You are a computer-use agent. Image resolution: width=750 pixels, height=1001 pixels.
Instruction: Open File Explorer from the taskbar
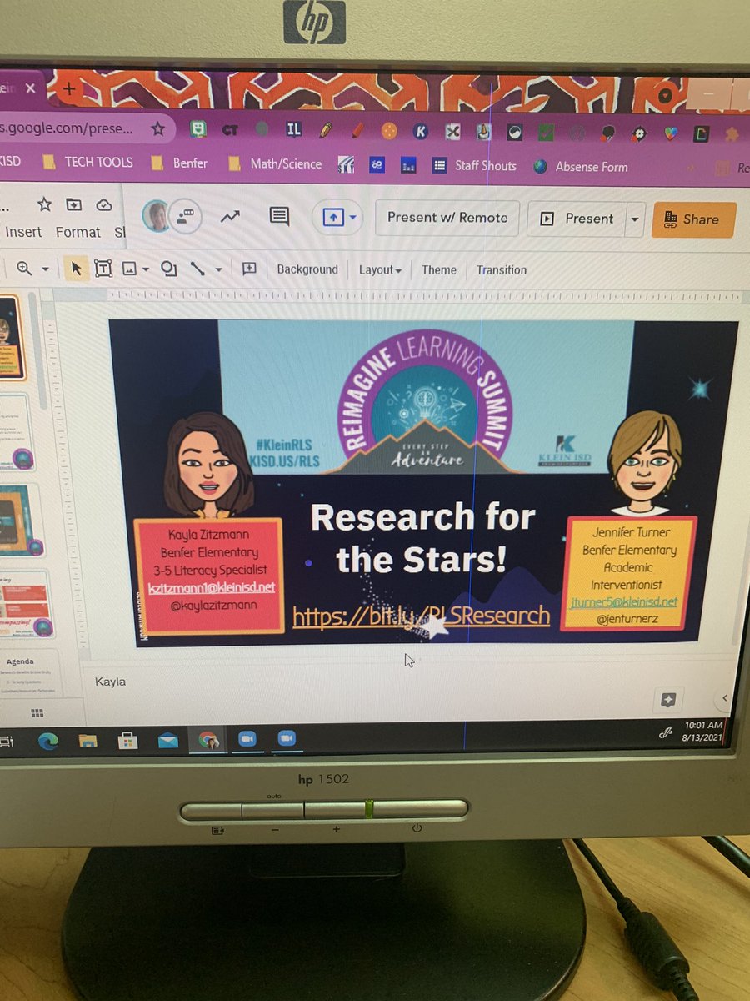point(87,740)
